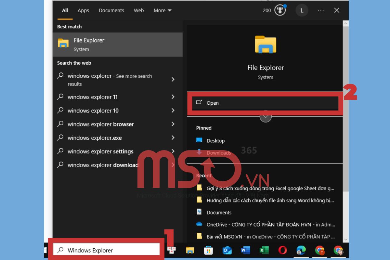
Task: Open the three-dot options menu
Action: [x=321, y=10]
